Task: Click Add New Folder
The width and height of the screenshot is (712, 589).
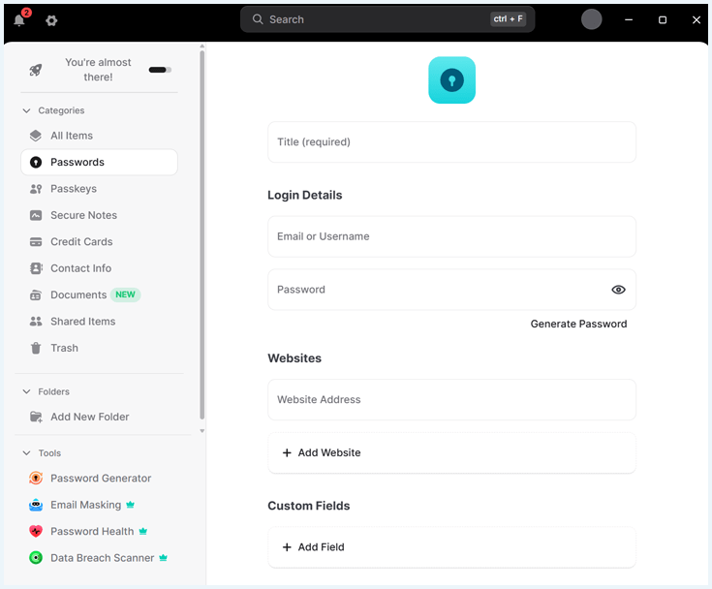Action: pyautogui.click(x=99, y=417)
